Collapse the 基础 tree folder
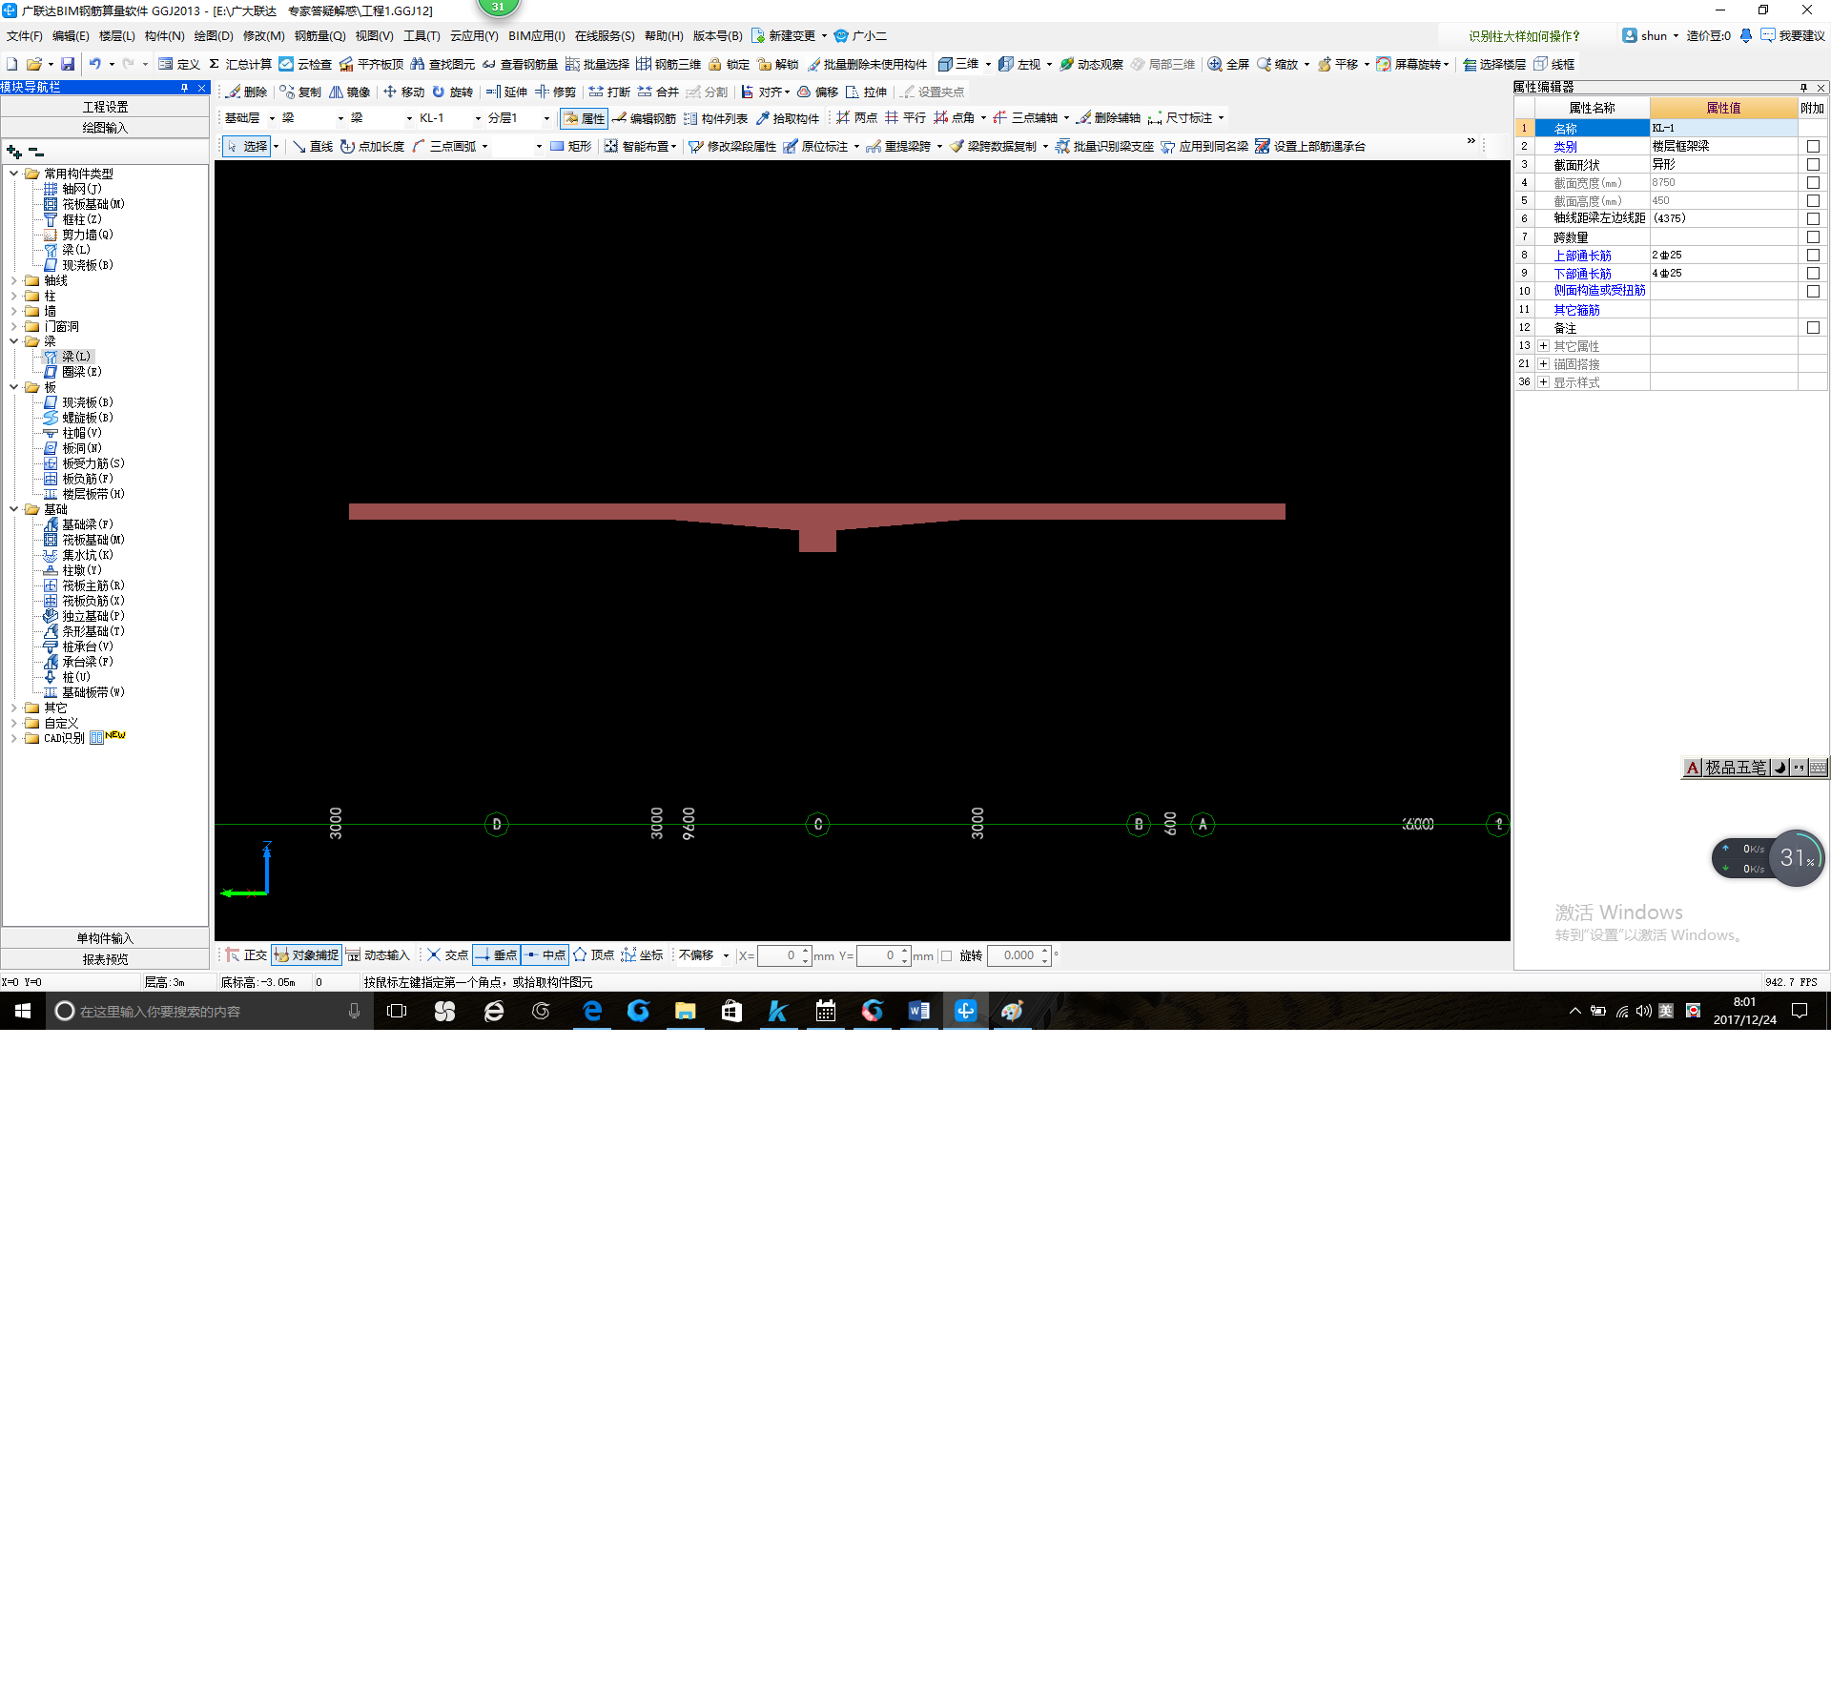This screenshot has width=1831, height=1703. click(13, 509)
